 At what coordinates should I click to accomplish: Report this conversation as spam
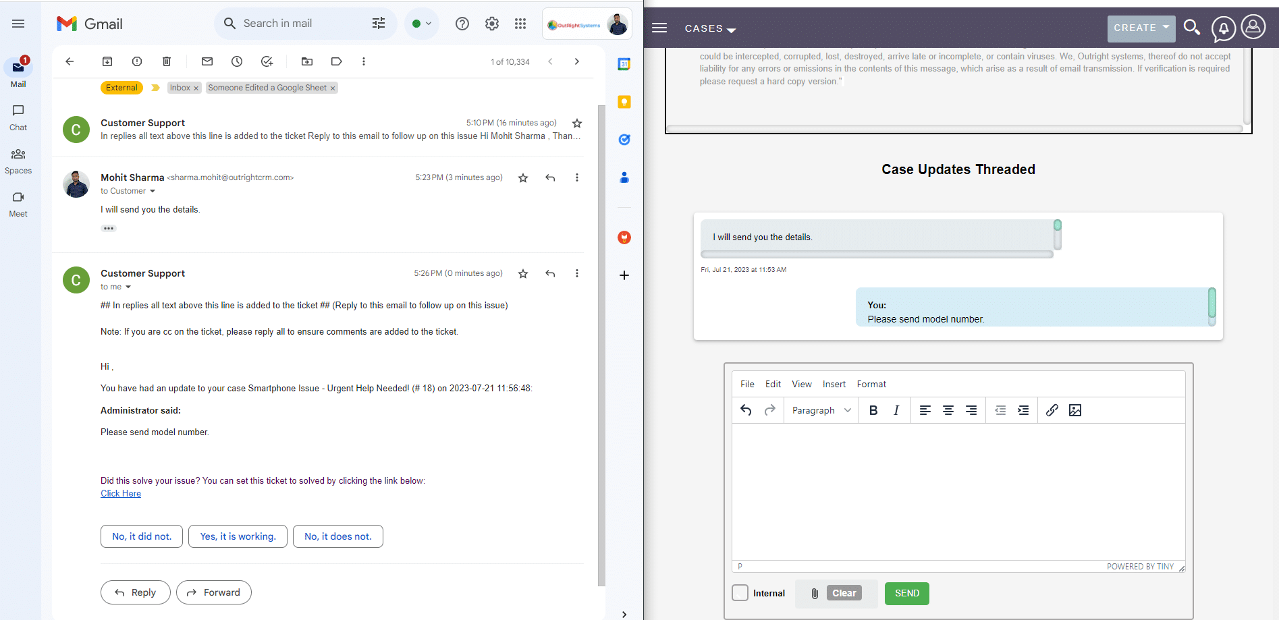137,61
